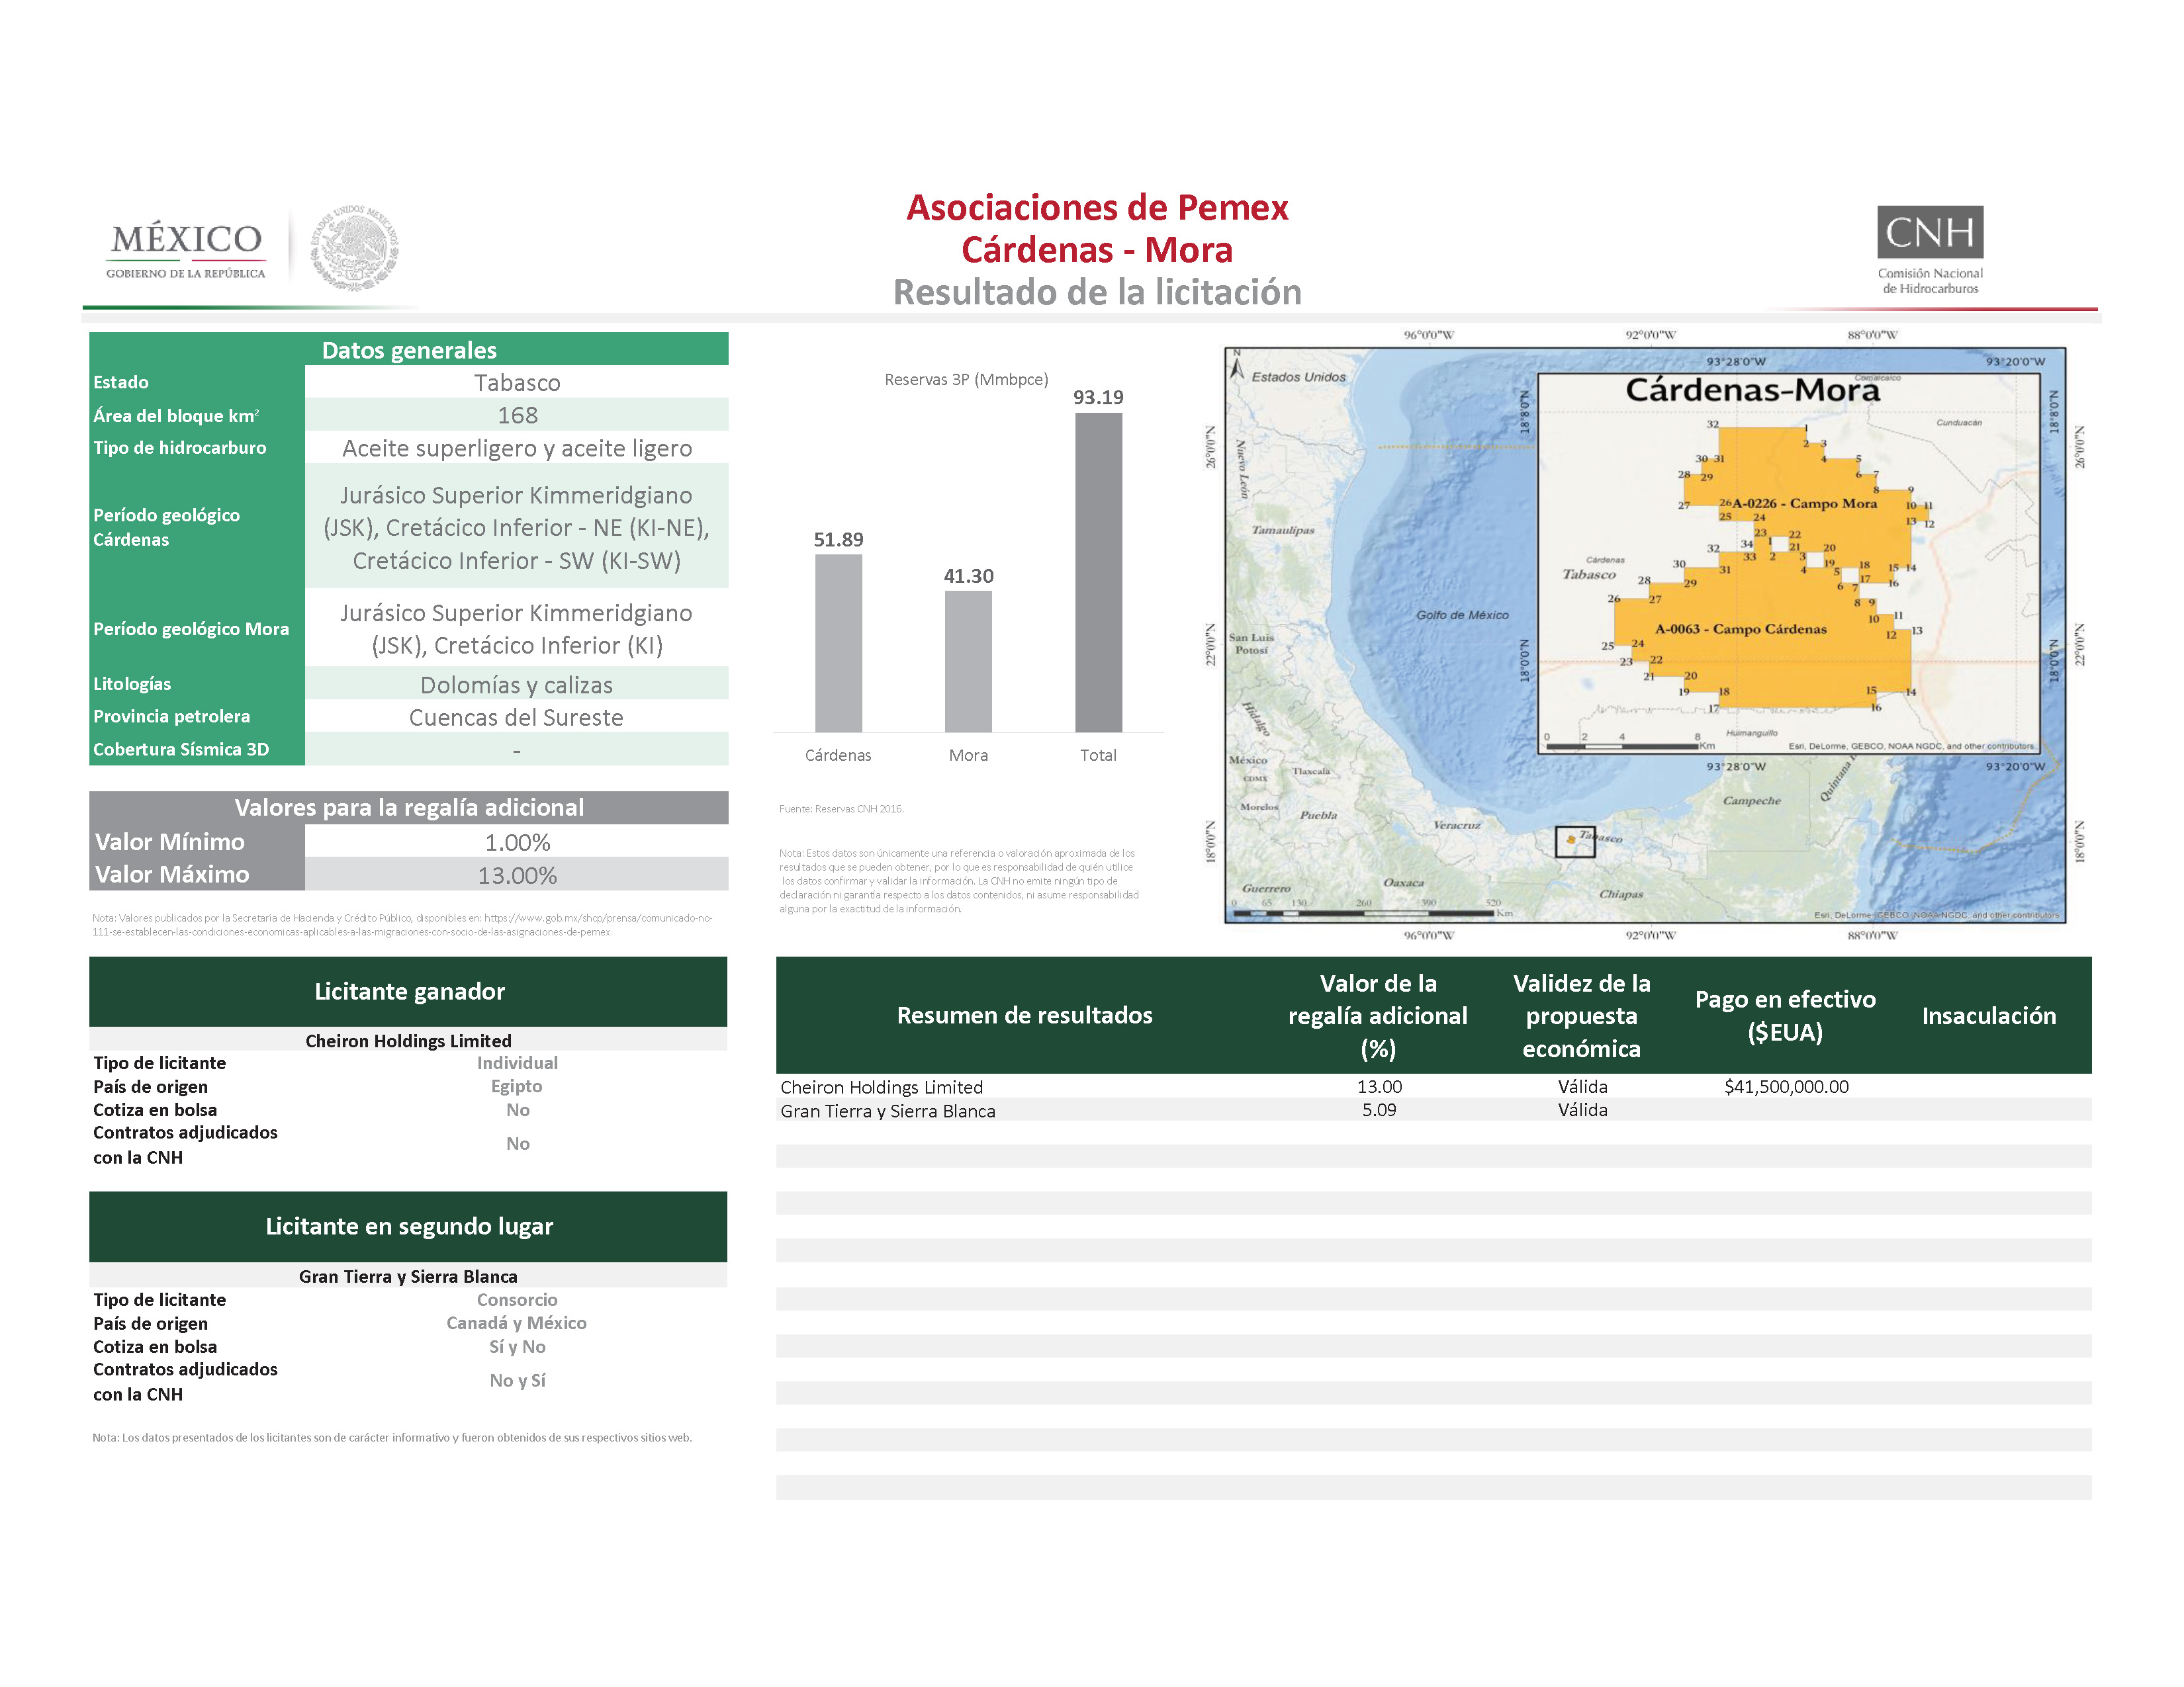Click the Mexican coat of arms seal
Image resolution: width=2184 pixels, height=1687 pixels.
pyautogui.click(x=354, y=248)
